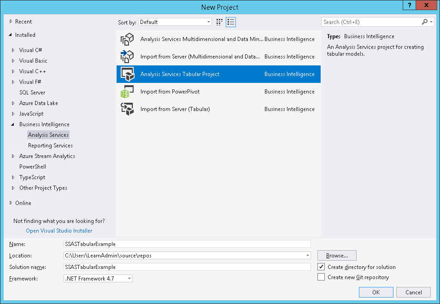This screenshot has height=304, width=440.
Task: Click the Analysis Services Multidimensional project icon
Action: (127, 39)
